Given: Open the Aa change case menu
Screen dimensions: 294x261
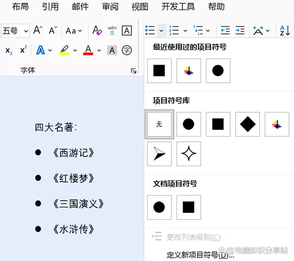Looking at the screenshot, I should (73, 31).
